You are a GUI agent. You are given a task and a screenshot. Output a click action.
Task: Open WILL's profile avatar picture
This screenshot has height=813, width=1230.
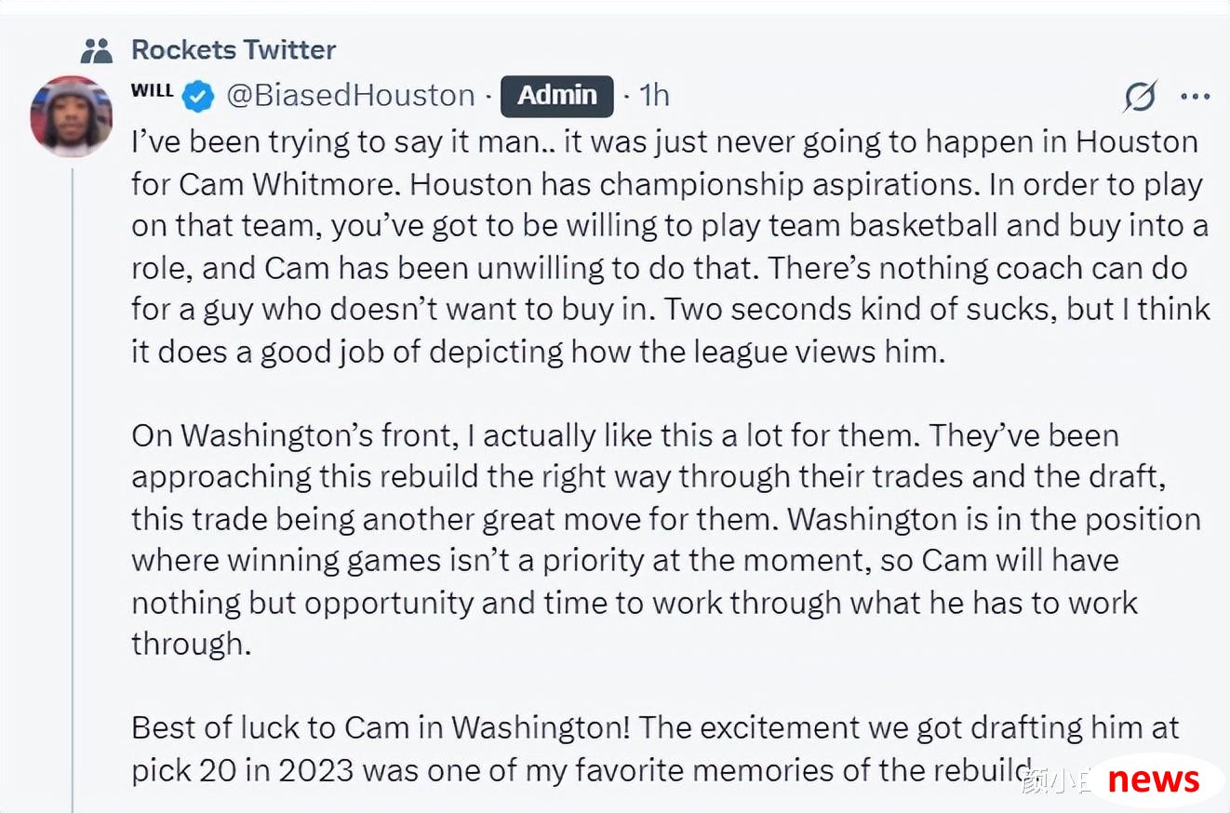[x=71, y=115]
